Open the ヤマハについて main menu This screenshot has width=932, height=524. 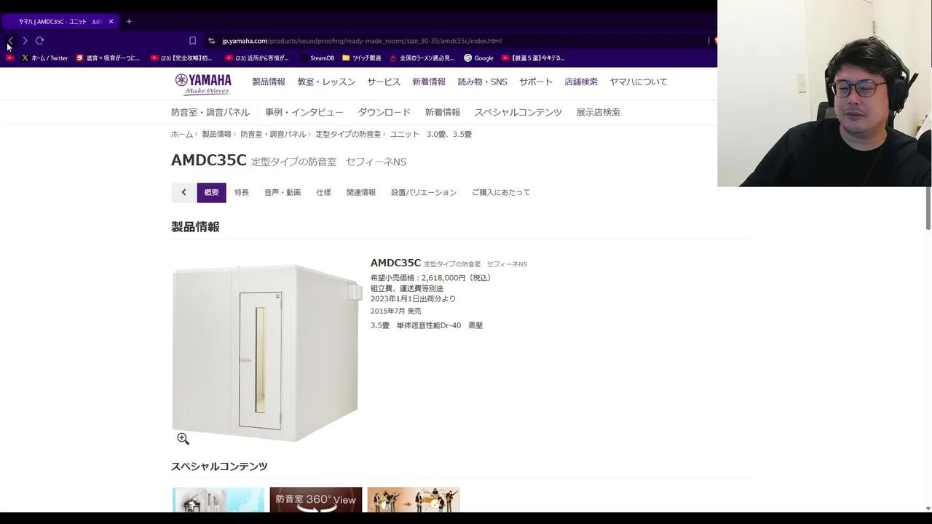tap(639, 82)
